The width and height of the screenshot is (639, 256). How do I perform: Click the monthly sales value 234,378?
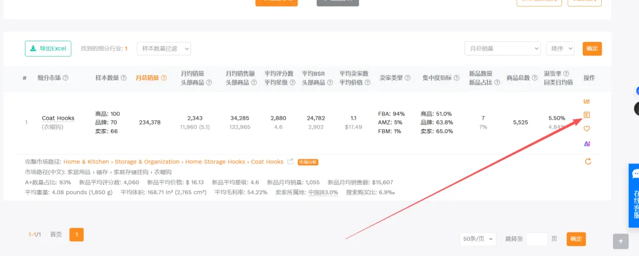coord(150,122)
